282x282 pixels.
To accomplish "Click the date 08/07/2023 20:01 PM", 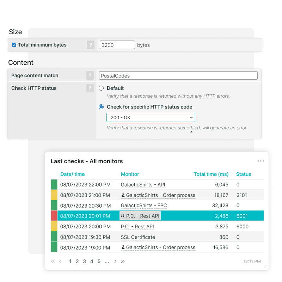I will point(85,216).
